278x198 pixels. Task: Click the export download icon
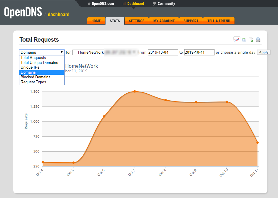tap(251, 40)
